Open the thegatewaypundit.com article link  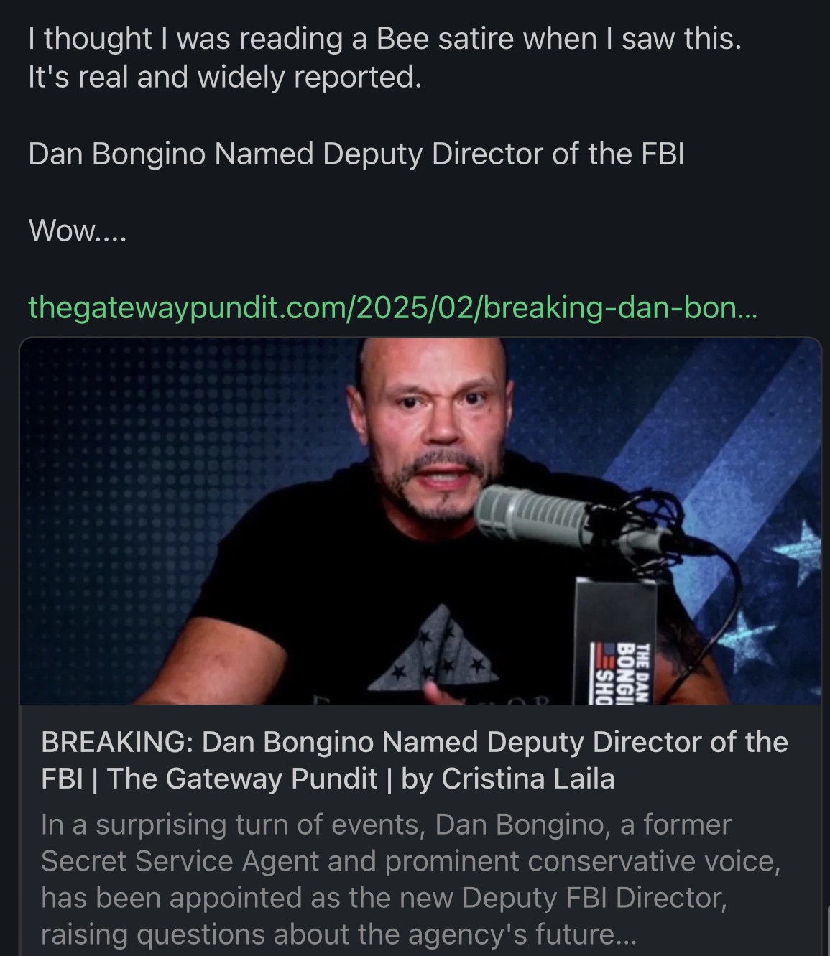click(392, 308)
